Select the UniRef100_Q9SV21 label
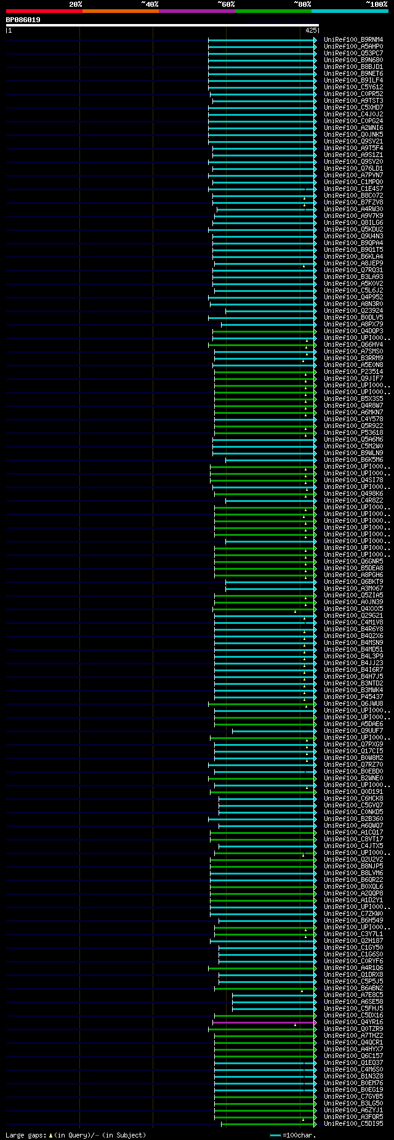The width and height of the screenshot is (394, 1140). click(353, 141)
